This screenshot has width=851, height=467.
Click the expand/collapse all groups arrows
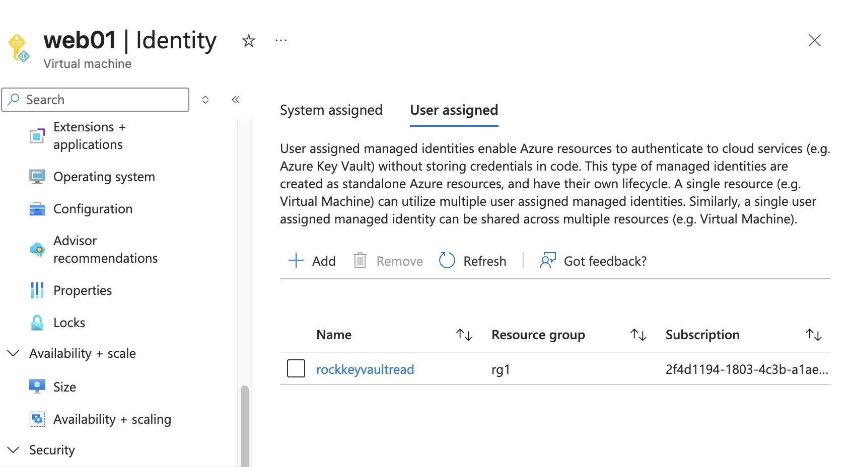(205, 100)
